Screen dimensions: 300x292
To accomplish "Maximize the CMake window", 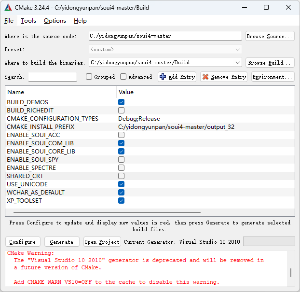I will click(266, 7).
